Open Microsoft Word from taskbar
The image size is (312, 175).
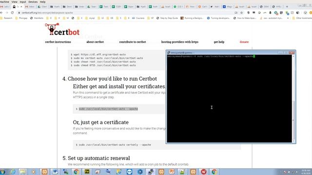point(55,172)
